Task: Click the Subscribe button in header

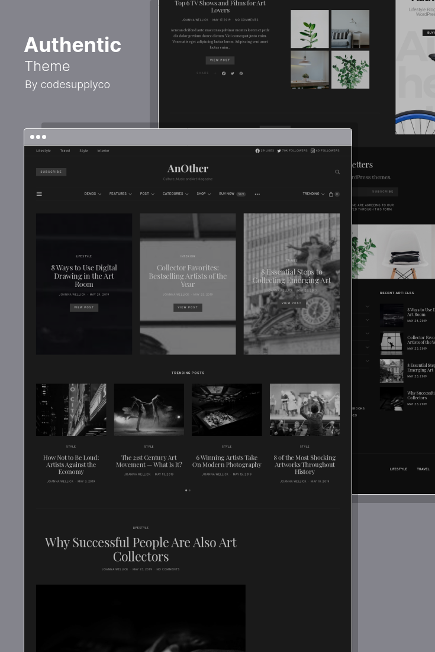Action: (x=51, y=172)
